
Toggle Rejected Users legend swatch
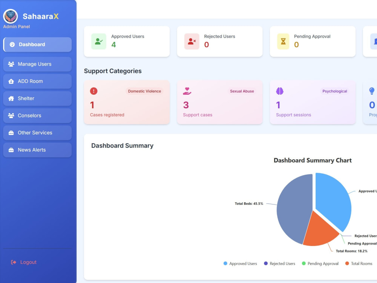click(x=266, y=263)
